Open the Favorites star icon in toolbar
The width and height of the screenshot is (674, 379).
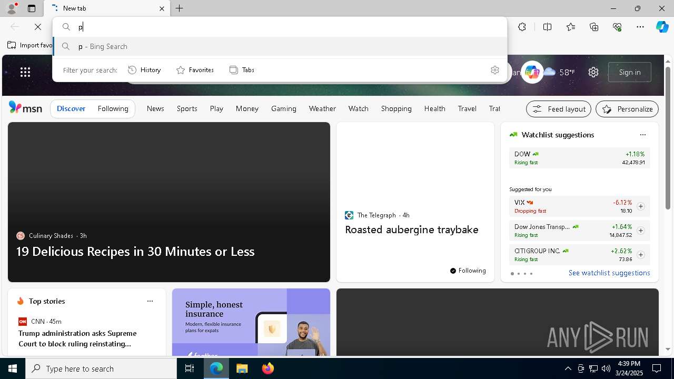click(571, 27)
